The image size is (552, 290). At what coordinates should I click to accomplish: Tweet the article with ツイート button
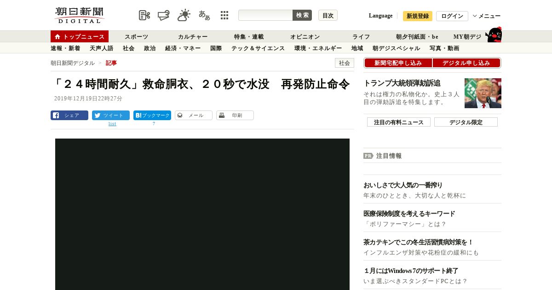click(x=111, y=115)
